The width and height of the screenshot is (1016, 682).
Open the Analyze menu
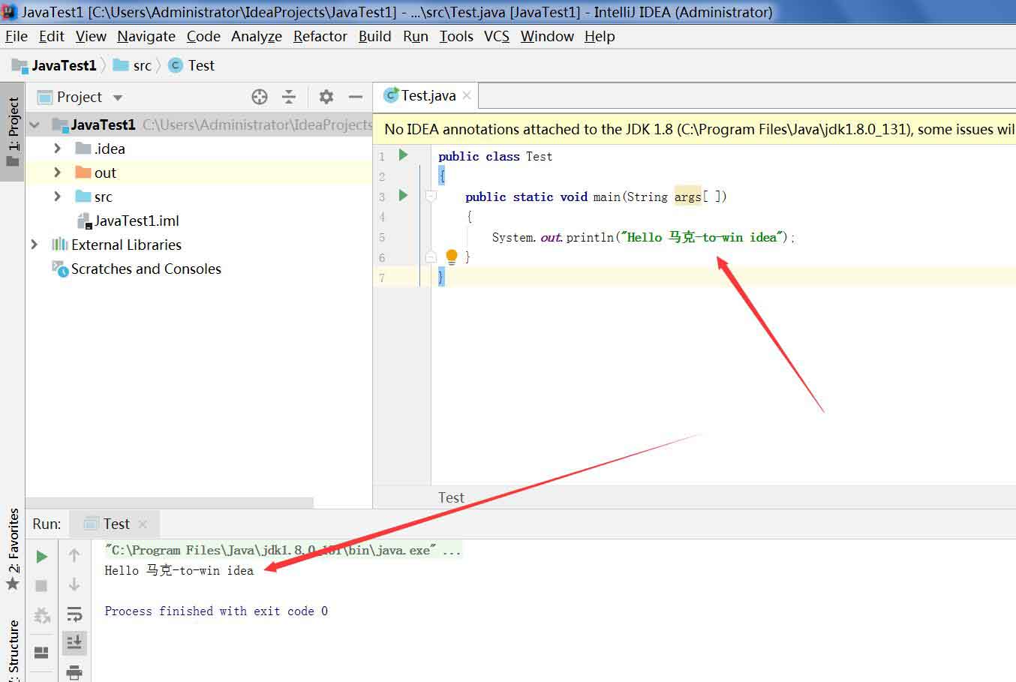(x=257, y=36)
